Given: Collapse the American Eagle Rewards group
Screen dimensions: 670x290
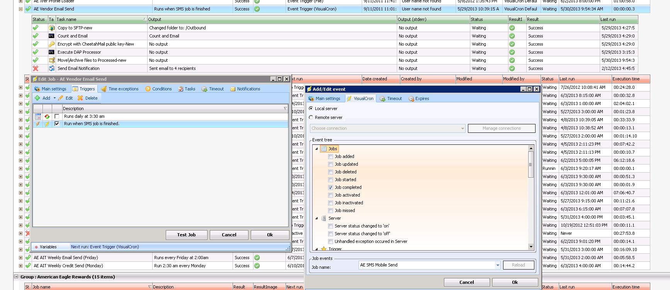Looking at the screenshot, I should (16, 276).
